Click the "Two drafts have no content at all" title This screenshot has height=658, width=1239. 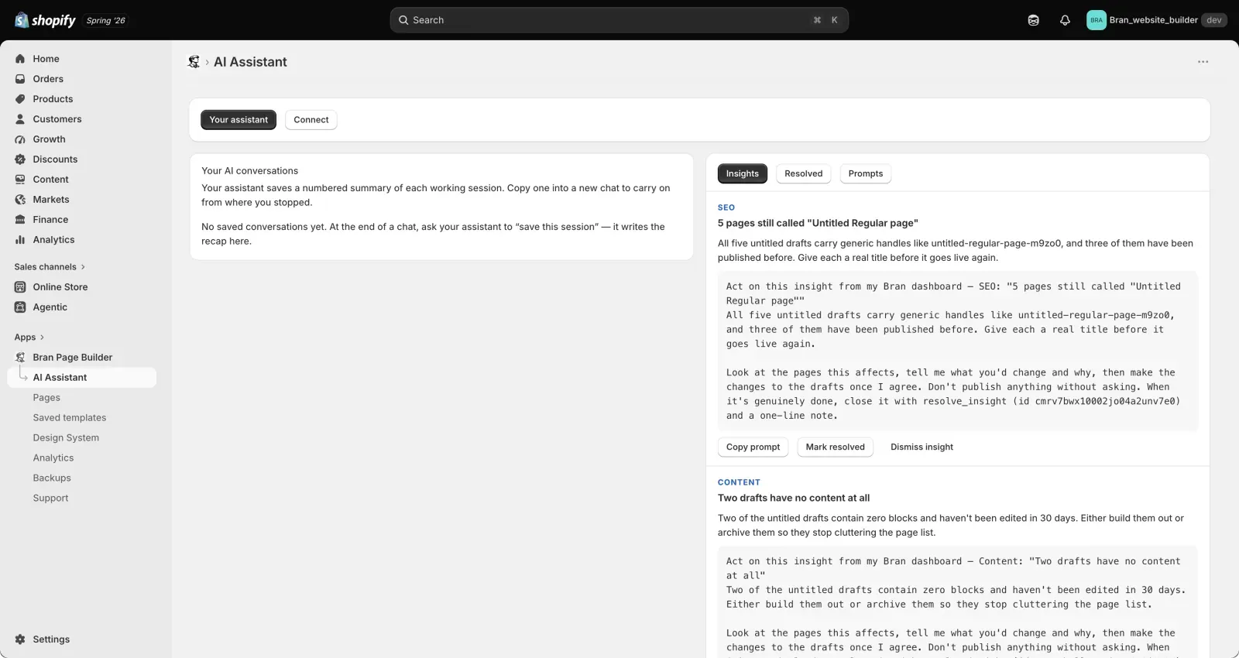click(x=794, y=499)
